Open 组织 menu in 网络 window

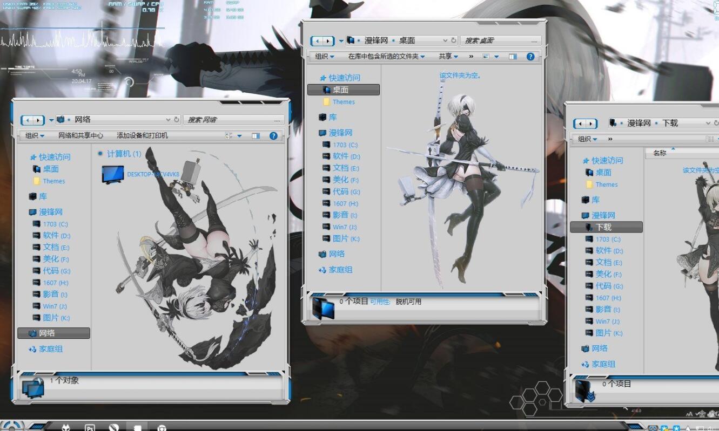[35, 135]
